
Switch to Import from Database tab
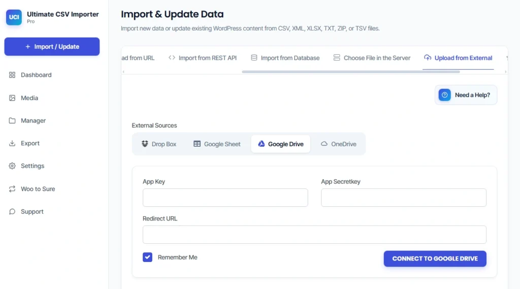(285, 58)
